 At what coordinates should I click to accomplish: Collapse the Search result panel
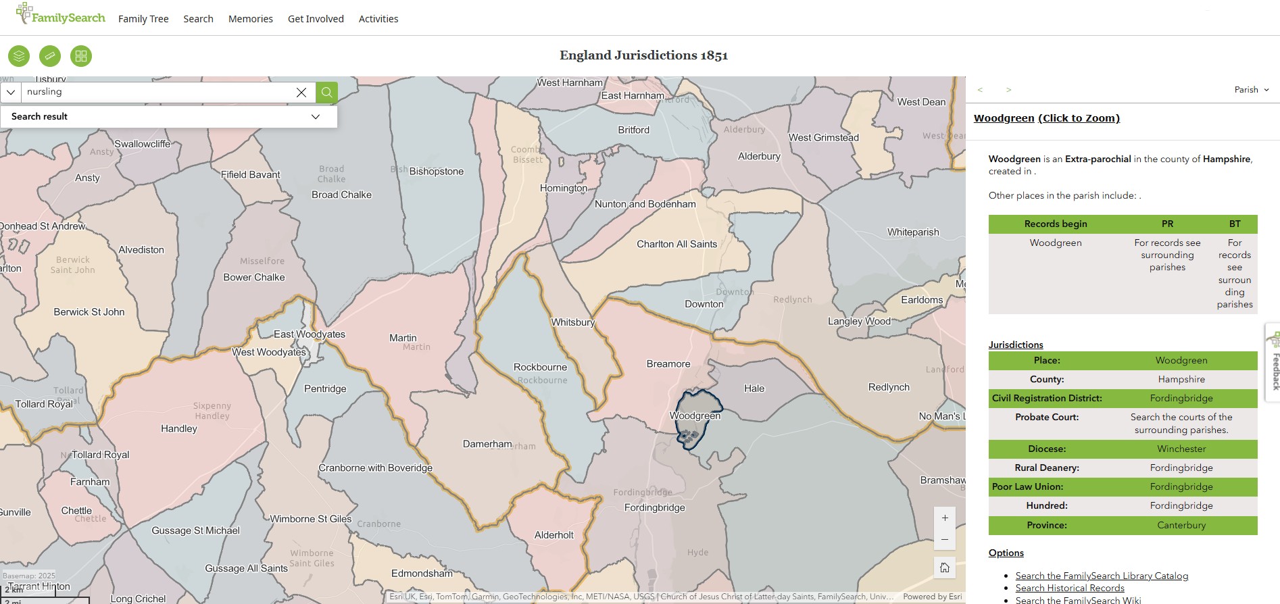pos(315,116)
